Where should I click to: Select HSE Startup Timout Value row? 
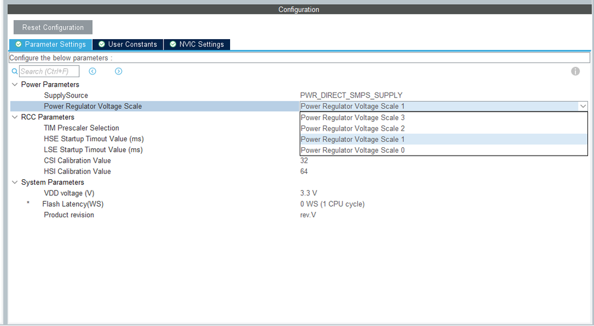[x=94, y=139]
